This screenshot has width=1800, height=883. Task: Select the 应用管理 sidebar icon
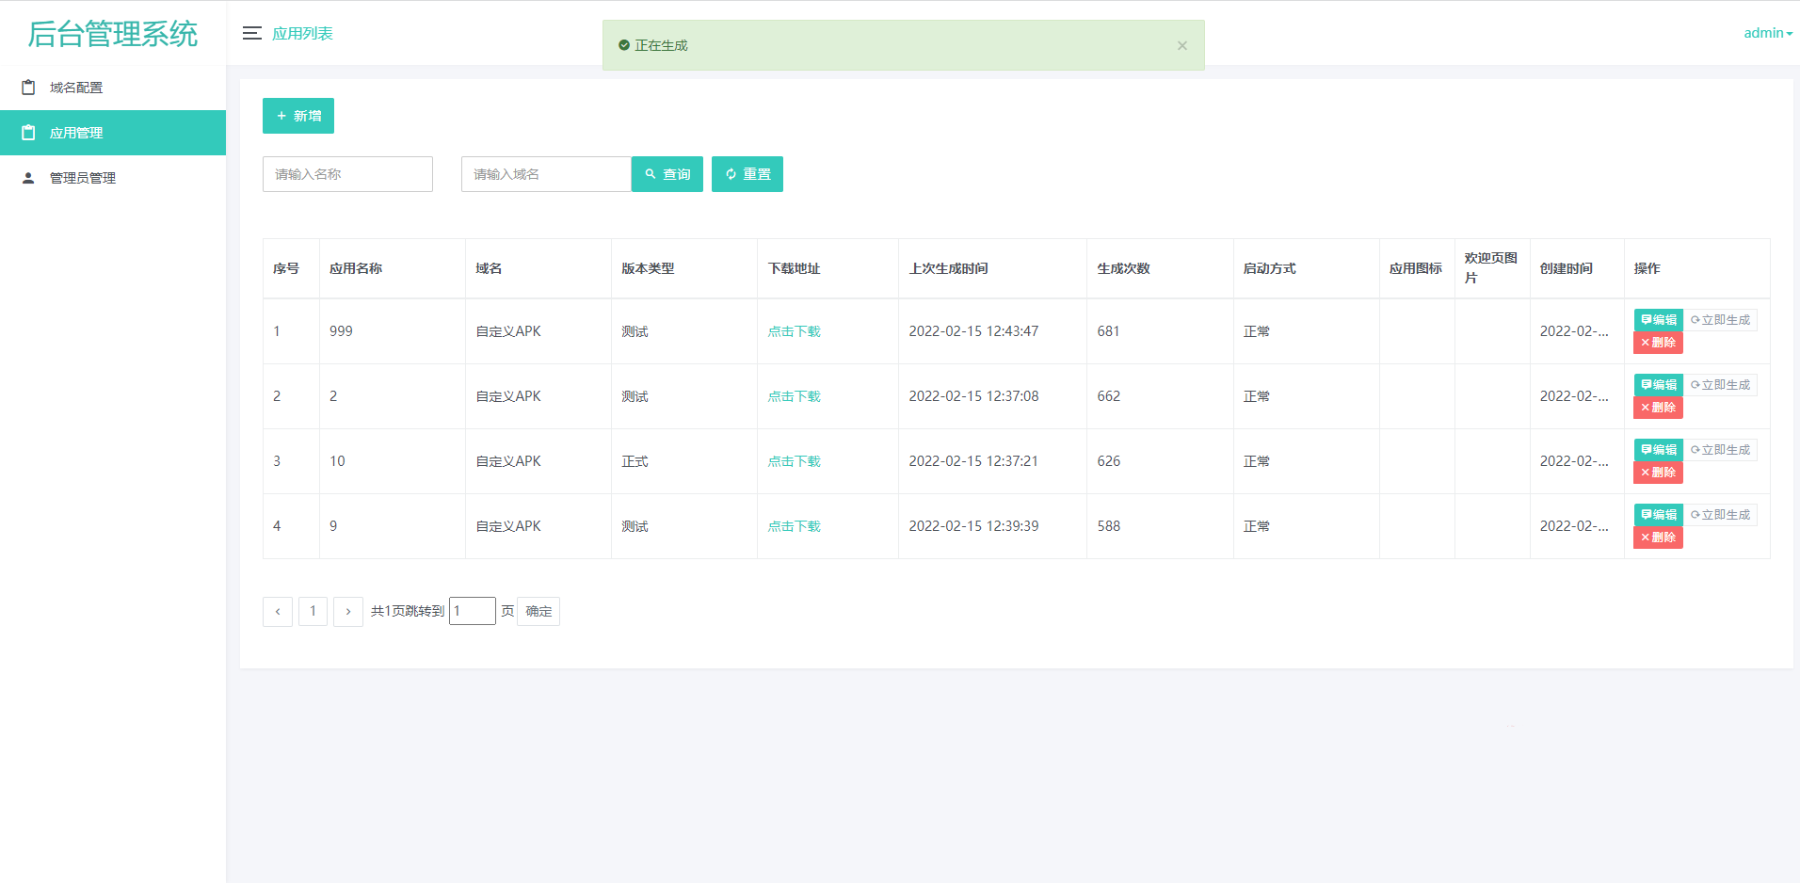pos(29,133)
